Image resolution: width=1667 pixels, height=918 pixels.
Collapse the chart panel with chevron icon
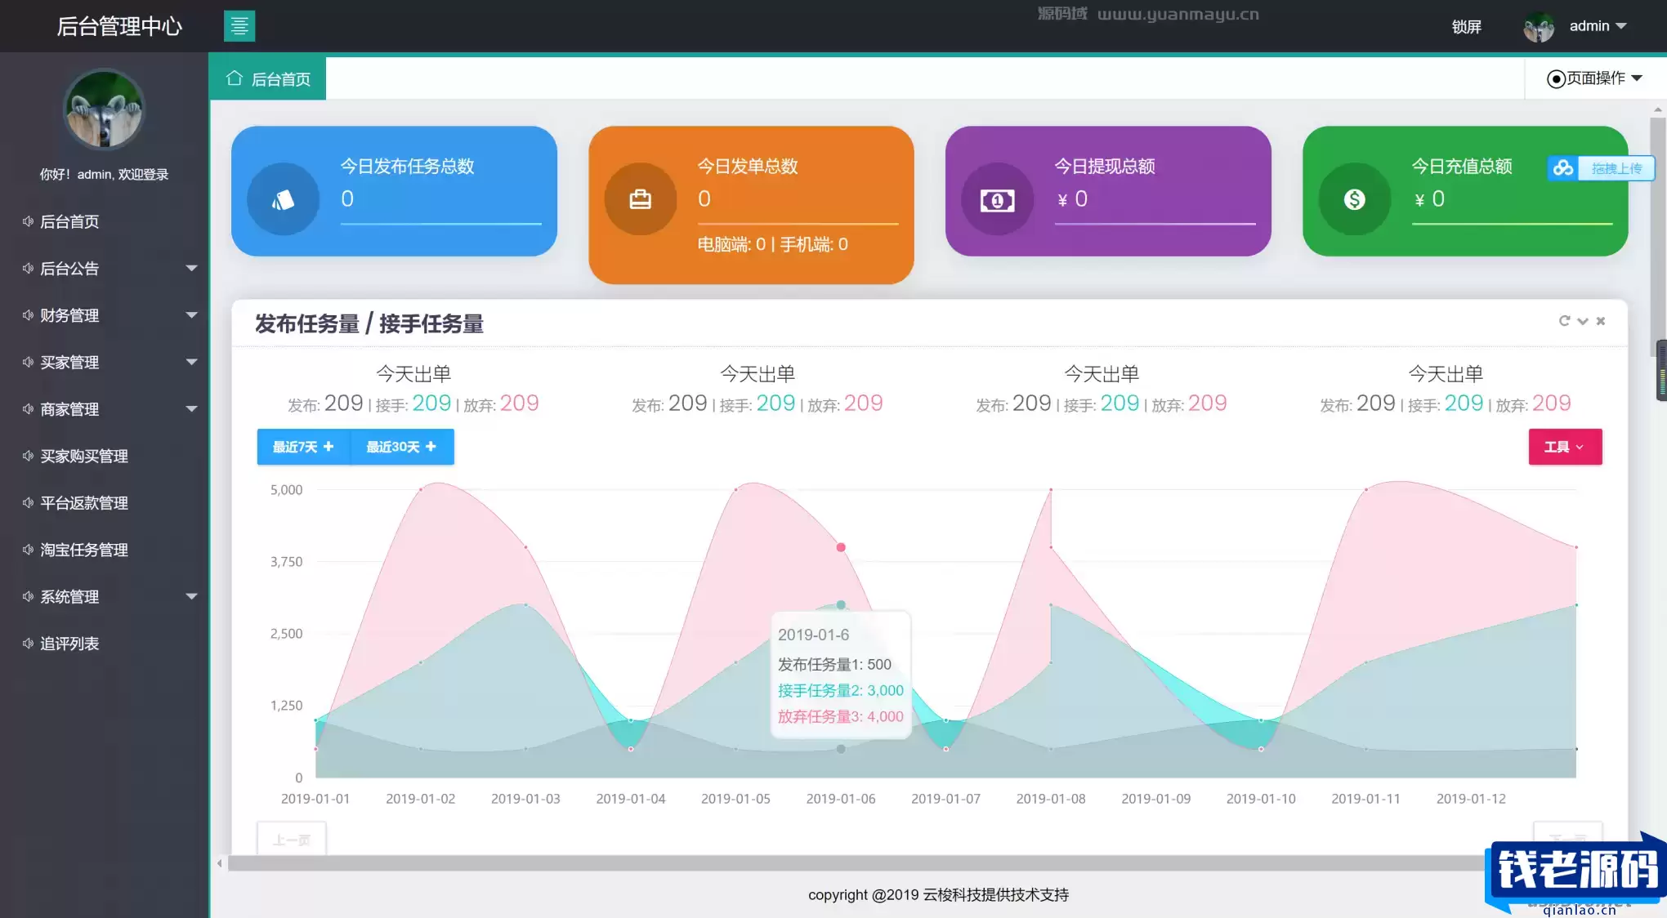(1583, 321)
